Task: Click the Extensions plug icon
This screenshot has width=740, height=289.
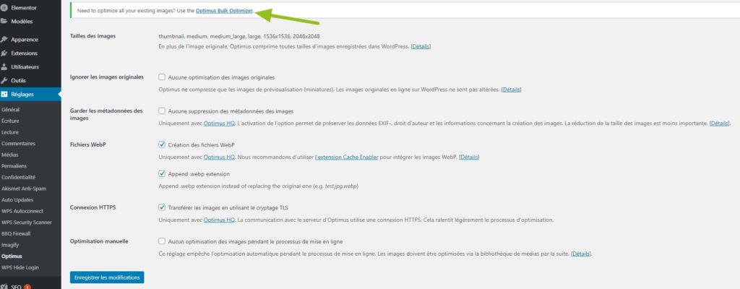Action: click(4, 53)
